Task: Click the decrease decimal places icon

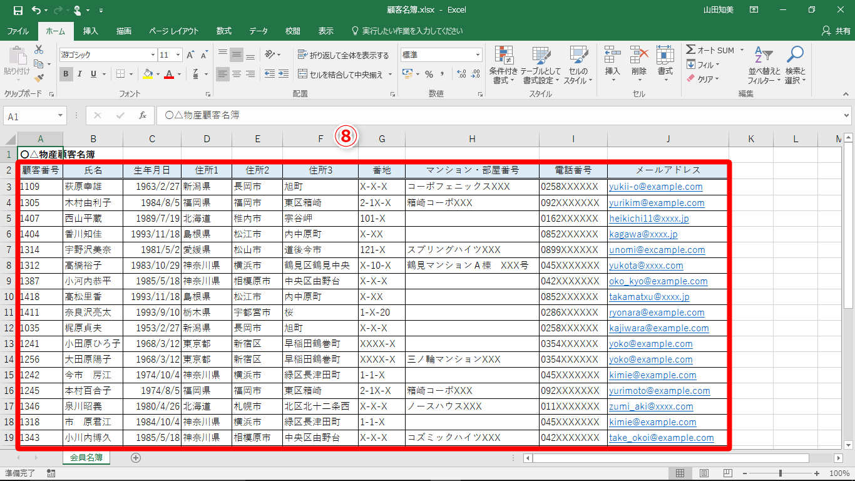Action: click(x=476, y=74)
